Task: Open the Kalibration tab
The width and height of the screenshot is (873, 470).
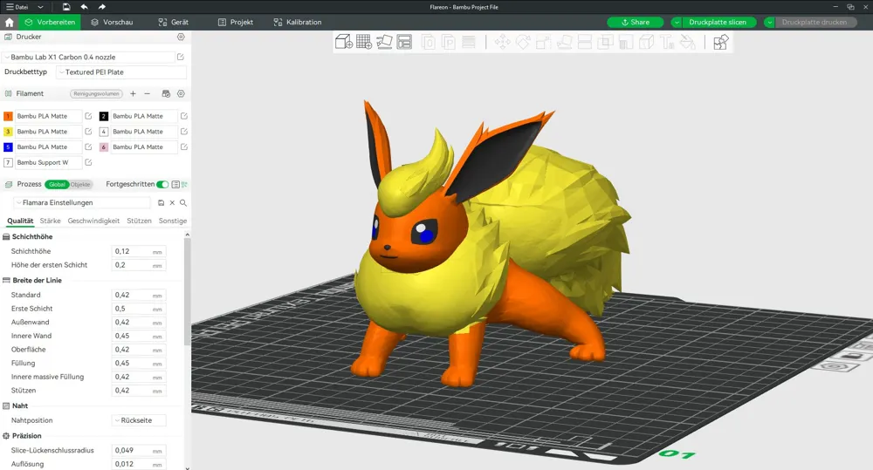Action: 298,23
